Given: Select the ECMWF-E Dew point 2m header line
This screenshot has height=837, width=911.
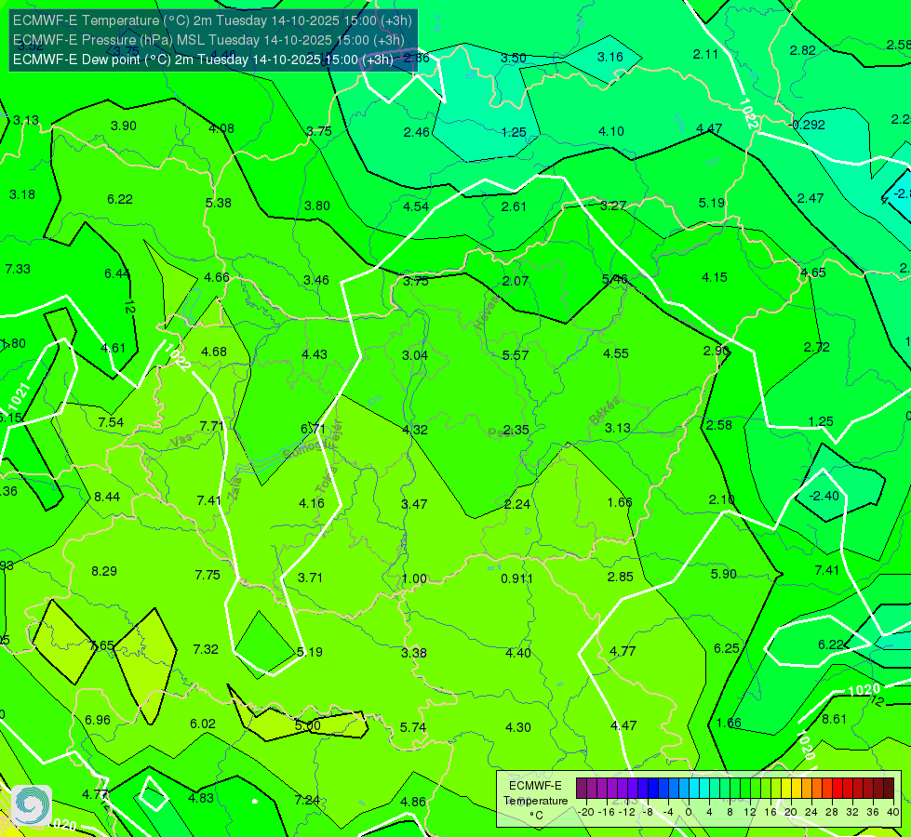Looking at the screenshot, I should pyautogui.click(x=203, y=60).
